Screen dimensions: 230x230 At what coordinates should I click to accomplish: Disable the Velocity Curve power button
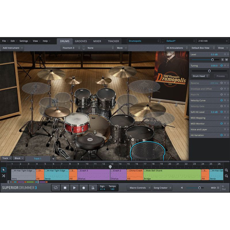tap(221, 100)
